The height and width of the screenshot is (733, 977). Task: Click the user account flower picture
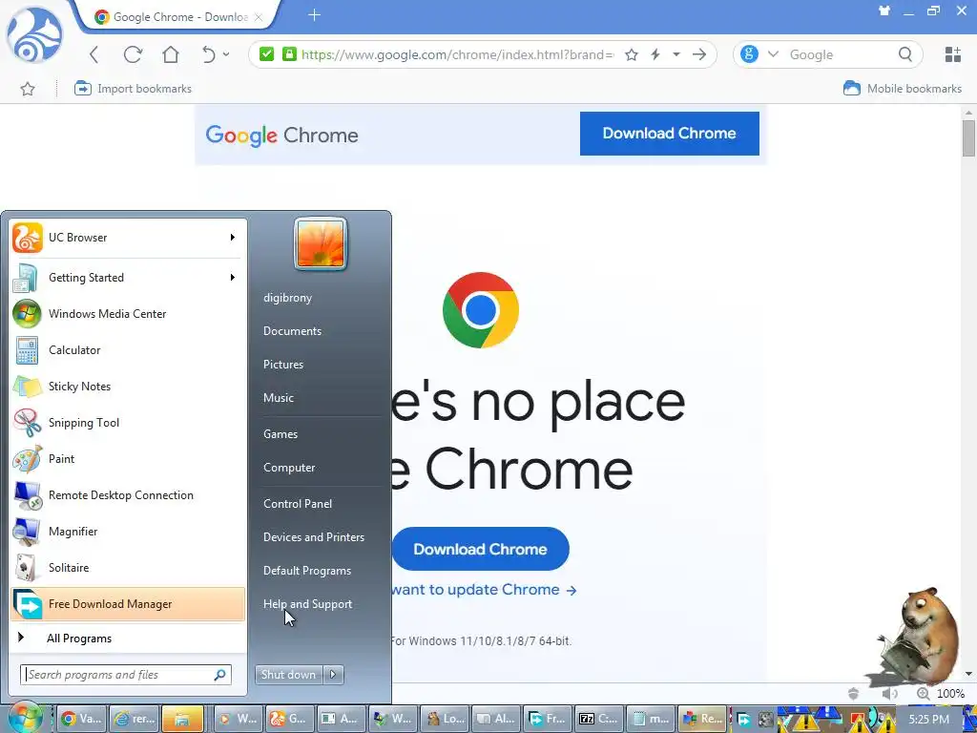click(321, 244)
